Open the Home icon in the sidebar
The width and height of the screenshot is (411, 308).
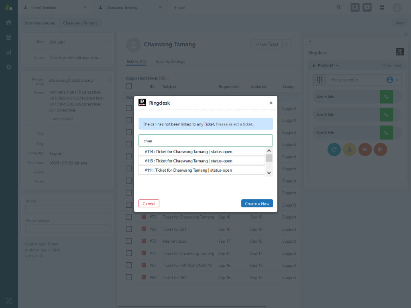(8, 22)
